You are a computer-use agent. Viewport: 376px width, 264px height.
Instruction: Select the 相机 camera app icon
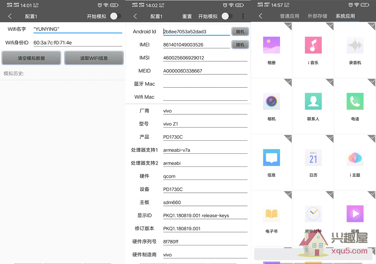pyautogui.click(x=271, y=101)
